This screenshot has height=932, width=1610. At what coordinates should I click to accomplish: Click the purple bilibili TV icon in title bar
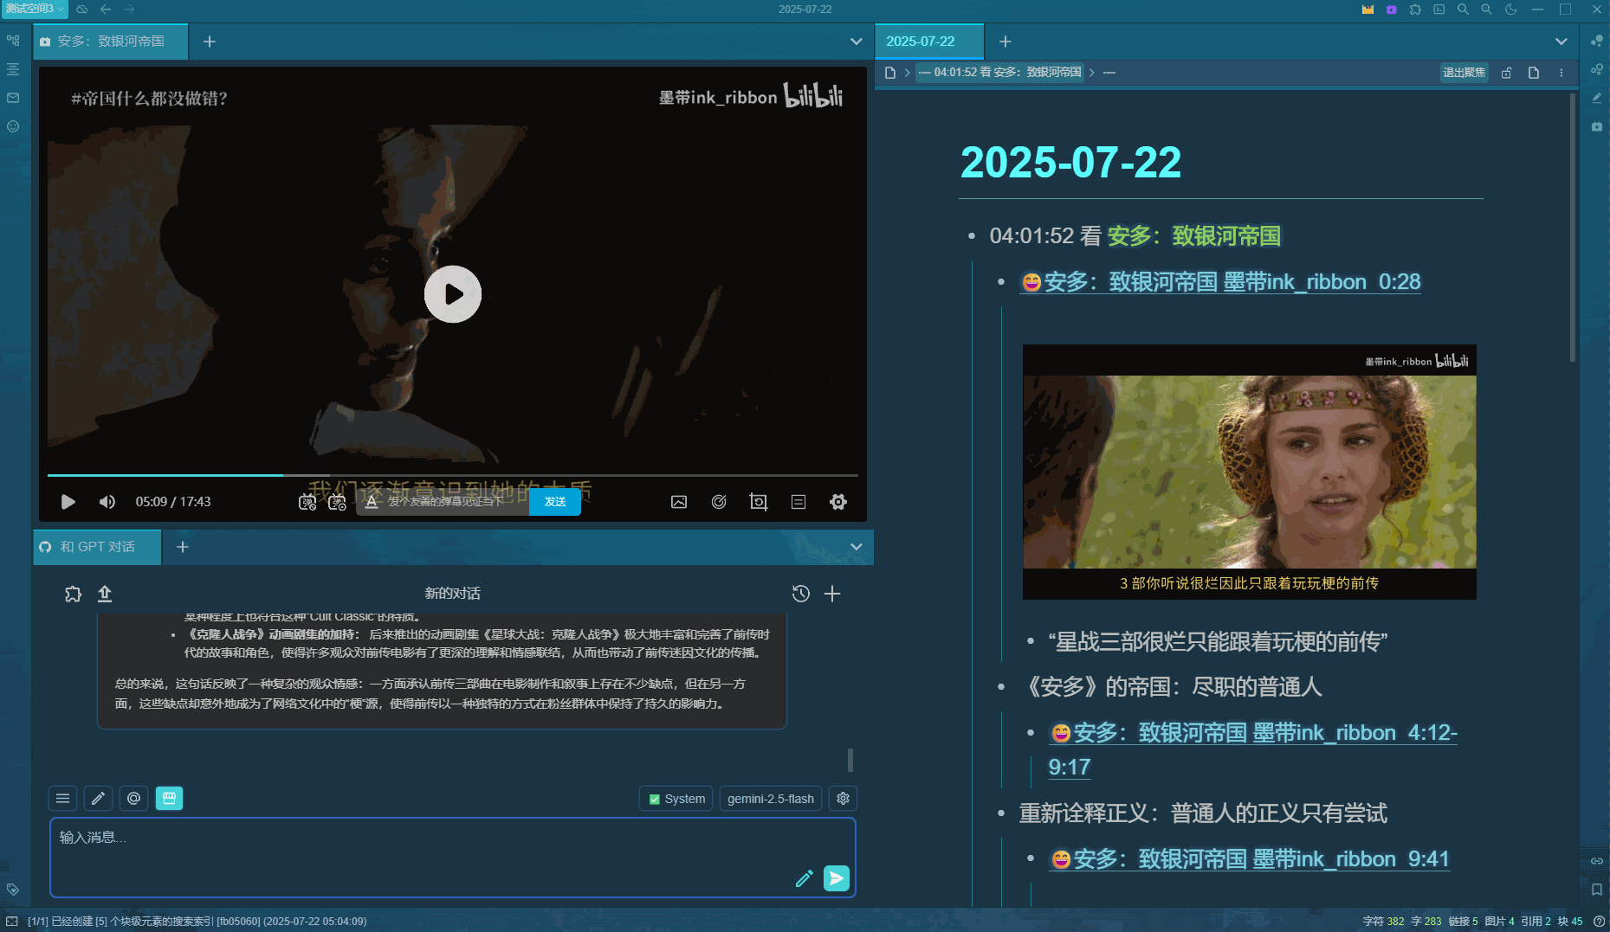click(x=1391, y=10)
